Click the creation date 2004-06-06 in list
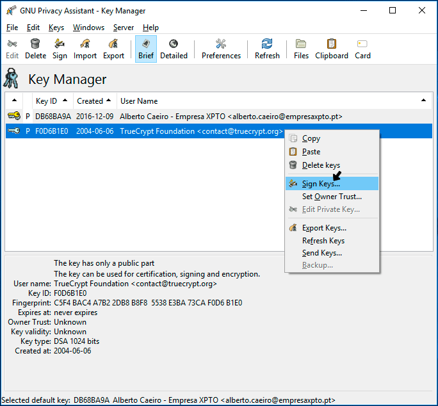This screenshot has width=438, height=406. pyautogui.click(x=95, y=131)
